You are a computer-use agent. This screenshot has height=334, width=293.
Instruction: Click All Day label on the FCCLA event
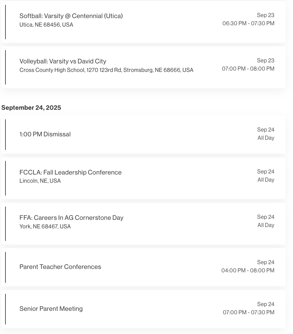[266, 180]
